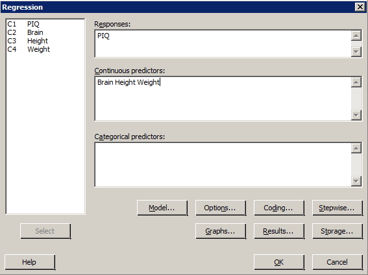Focus the Categorical predictors text box
Screen dimensions: 368x275
[x=223, y=164]
